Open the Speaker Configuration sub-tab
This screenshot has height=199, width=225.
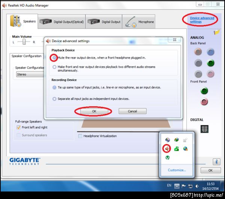26,56
